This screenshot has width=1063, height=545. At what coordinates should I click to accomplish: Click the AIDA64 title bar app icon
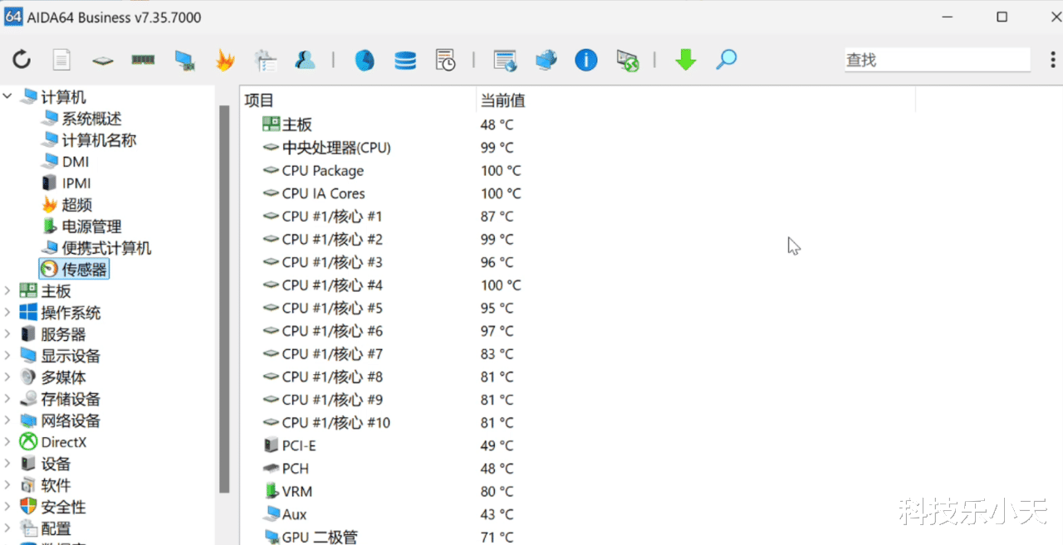click(x=13, y=17)
